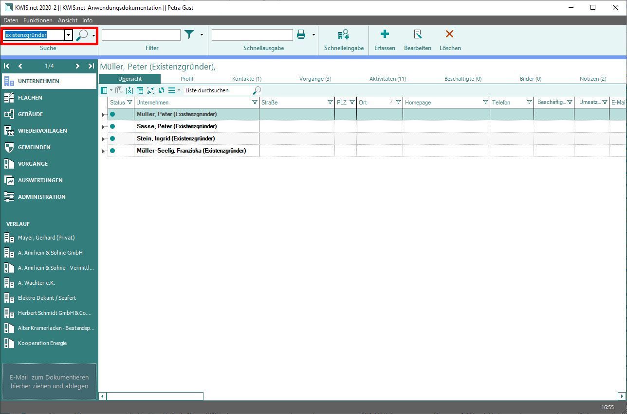Open filter on Homepage column
The image size is (627, 414).
(485, 102)
